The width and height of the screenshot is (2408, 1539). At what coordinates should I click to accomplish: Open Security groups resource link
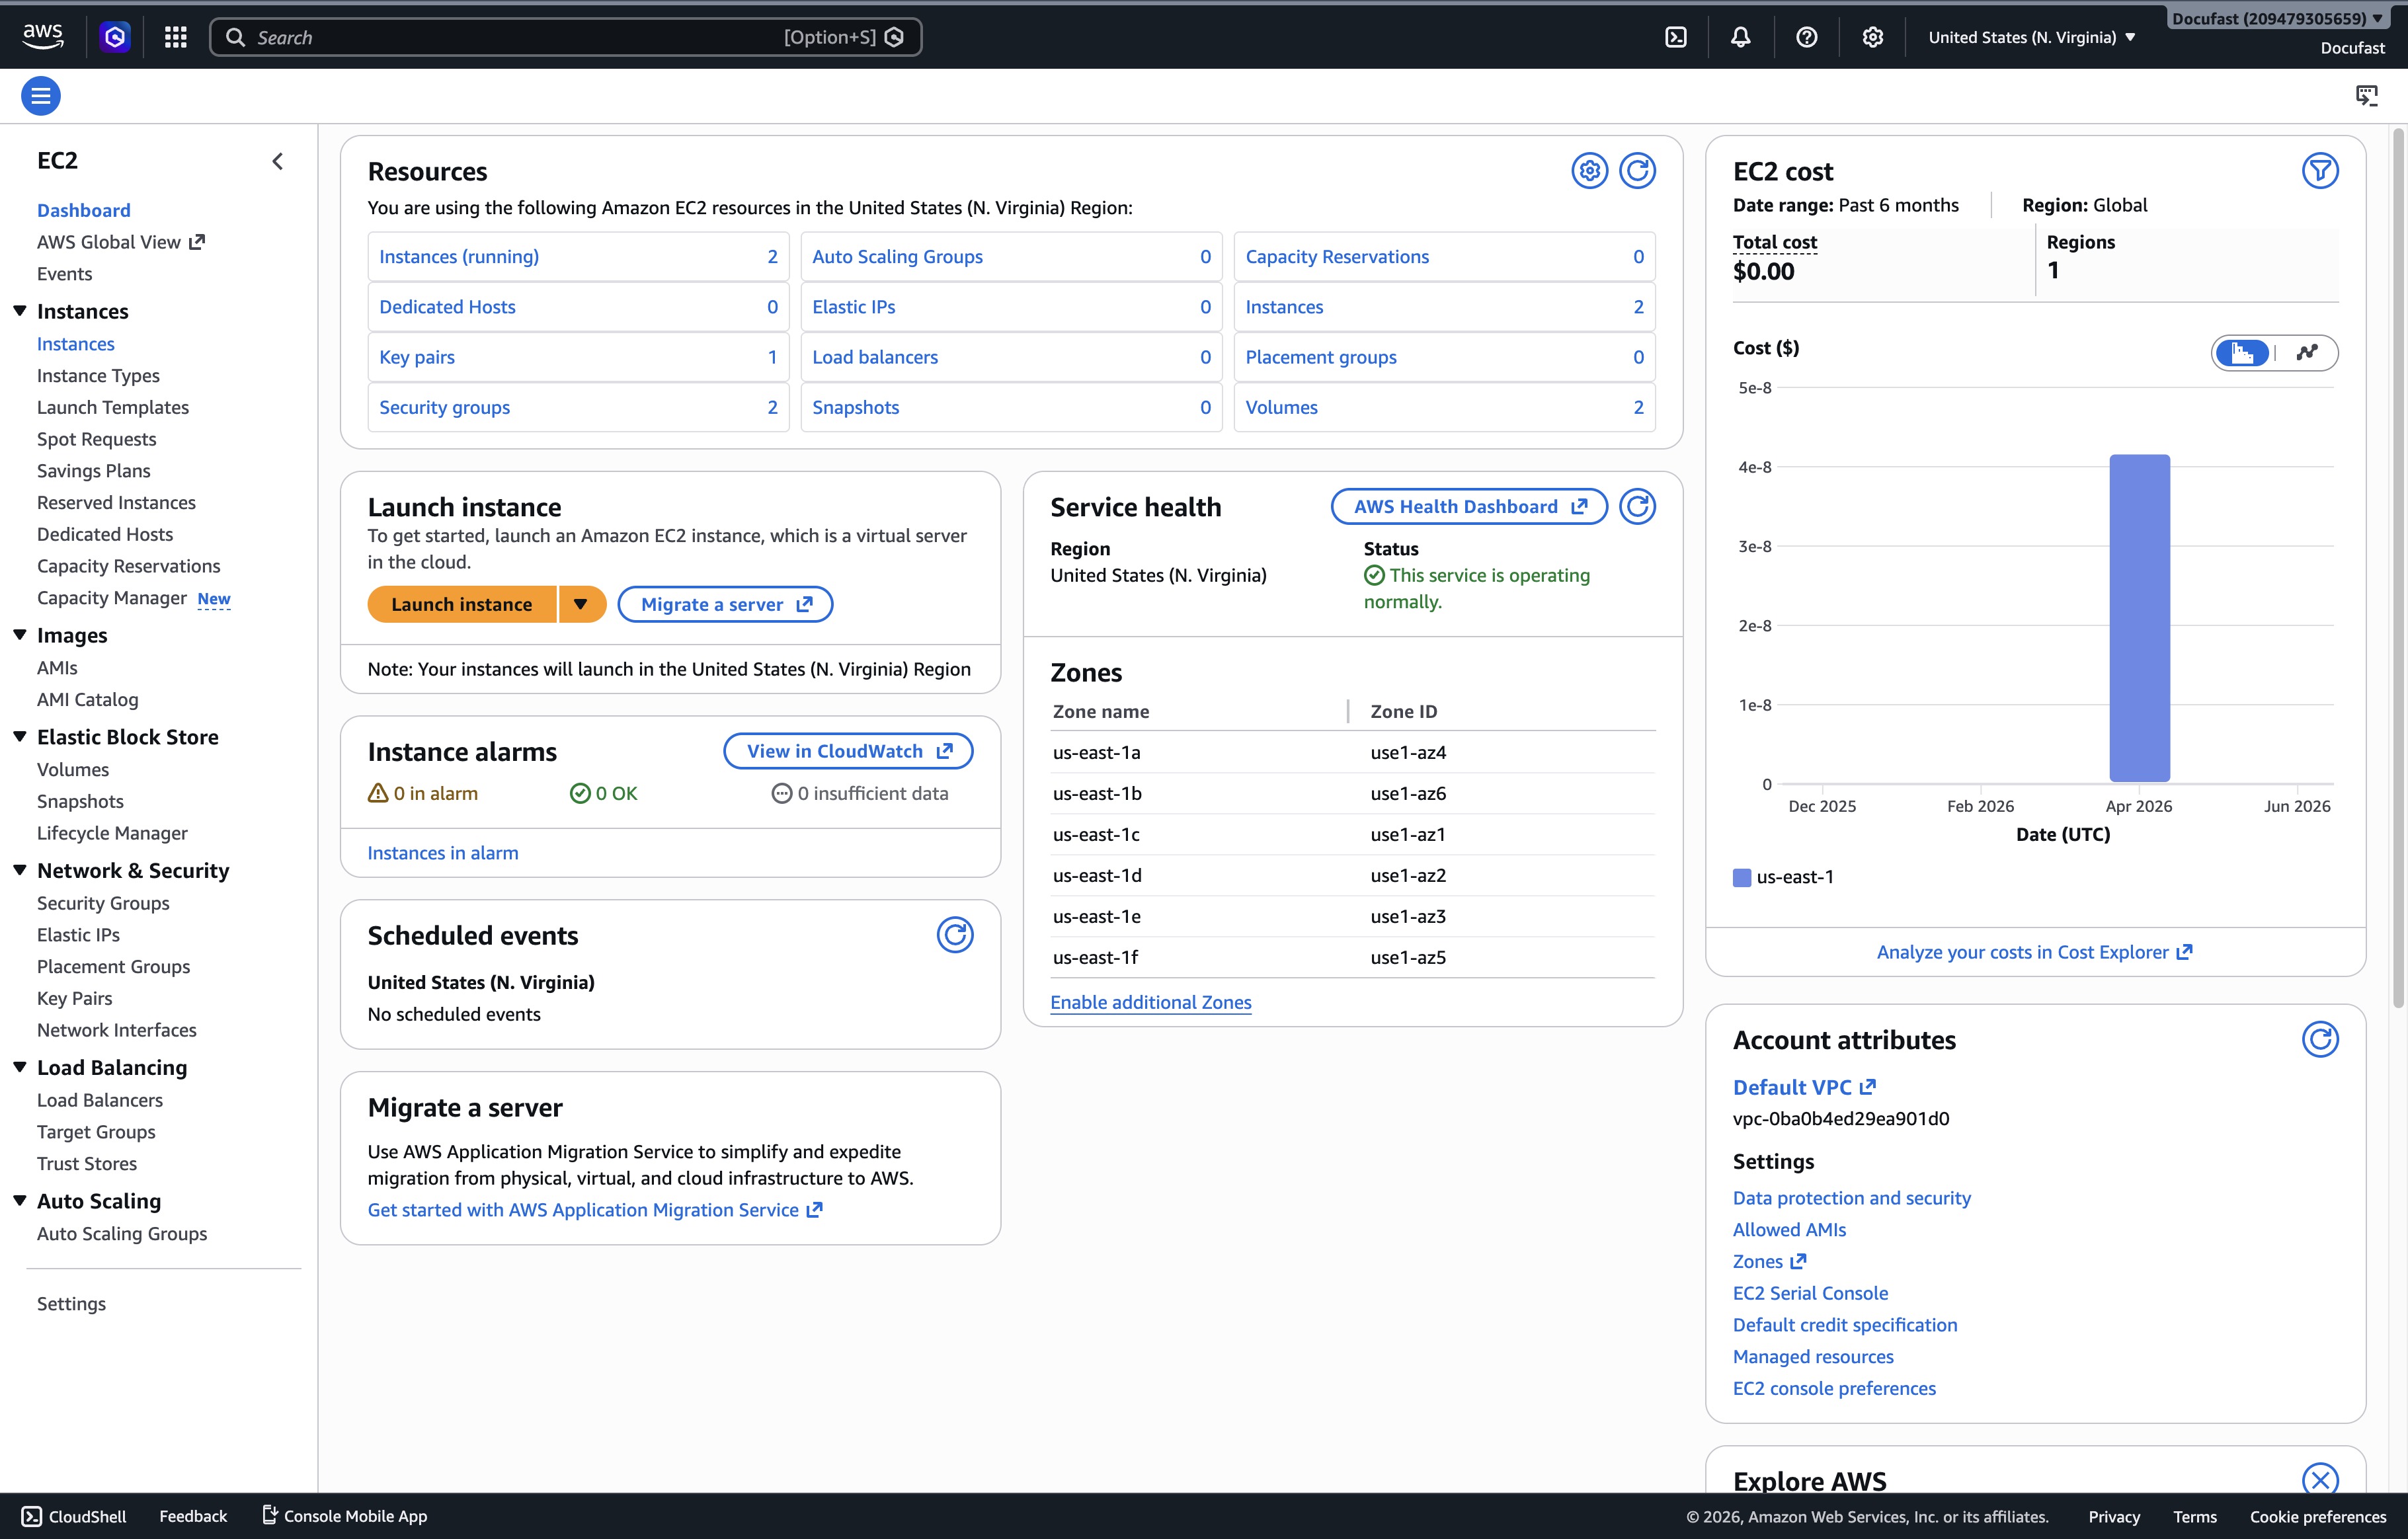pos(445,407)
